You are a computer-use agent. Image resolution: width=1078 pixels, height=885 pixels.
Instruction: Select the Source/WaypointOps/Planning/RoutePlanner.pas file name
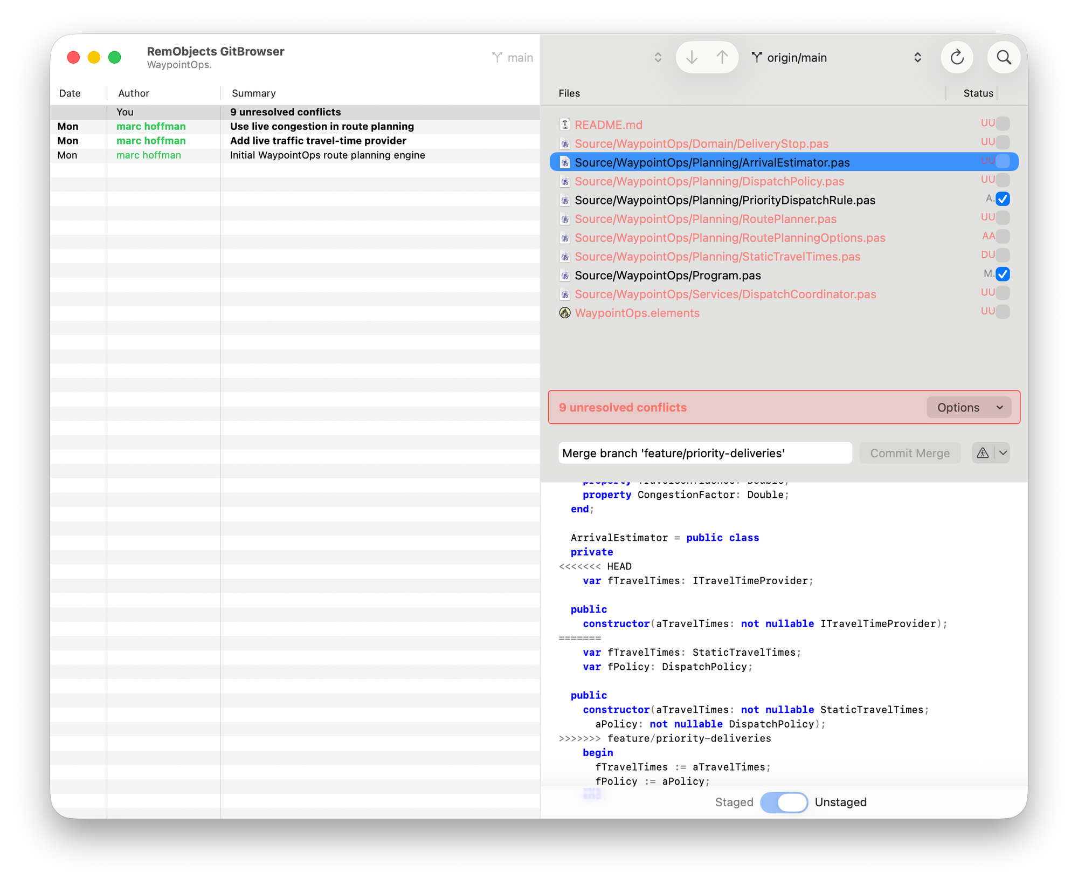(706, 219)
